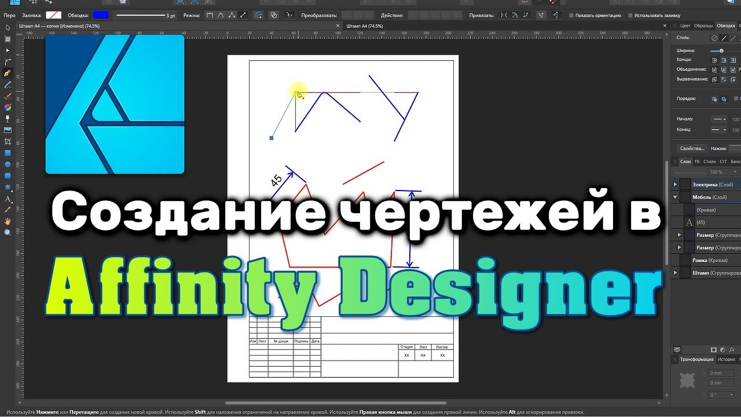Choose Pen mode in context toolbar
Viewport: 741px width, 417px height.
click(210, 15)
